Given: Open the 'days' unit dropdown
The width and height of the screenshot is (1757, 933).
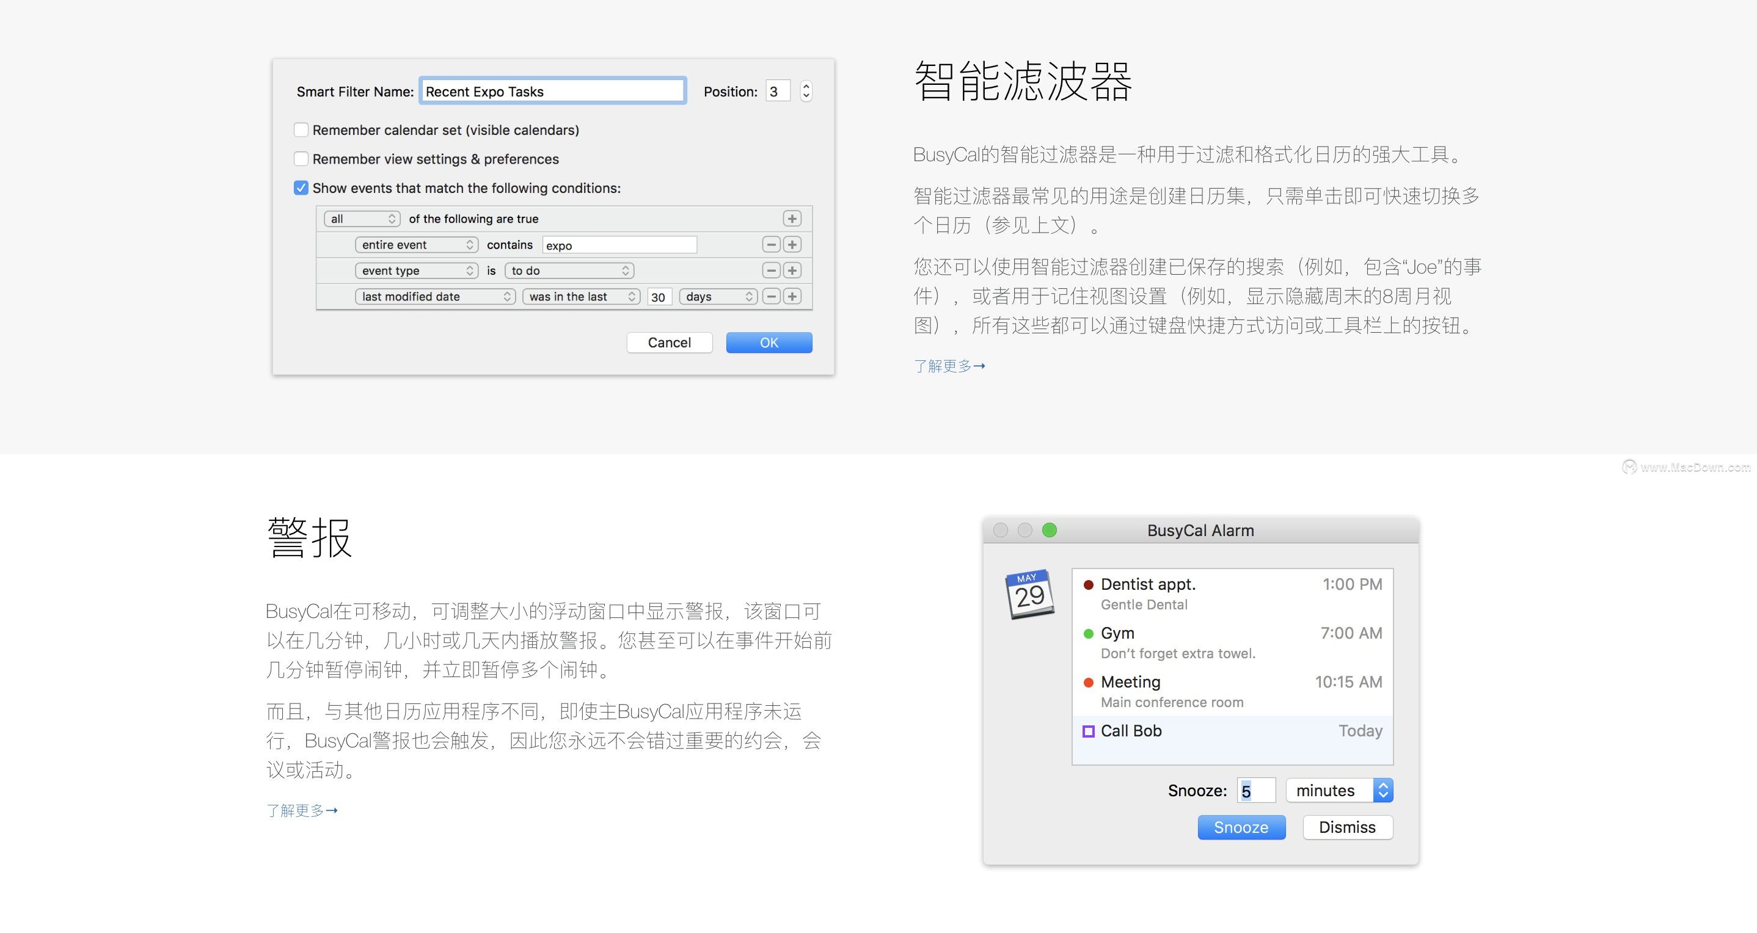Looking at the screenshot, I should [718, 297].
